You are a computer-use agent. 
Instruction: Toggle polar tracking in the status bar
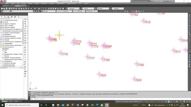pos(152,102)
